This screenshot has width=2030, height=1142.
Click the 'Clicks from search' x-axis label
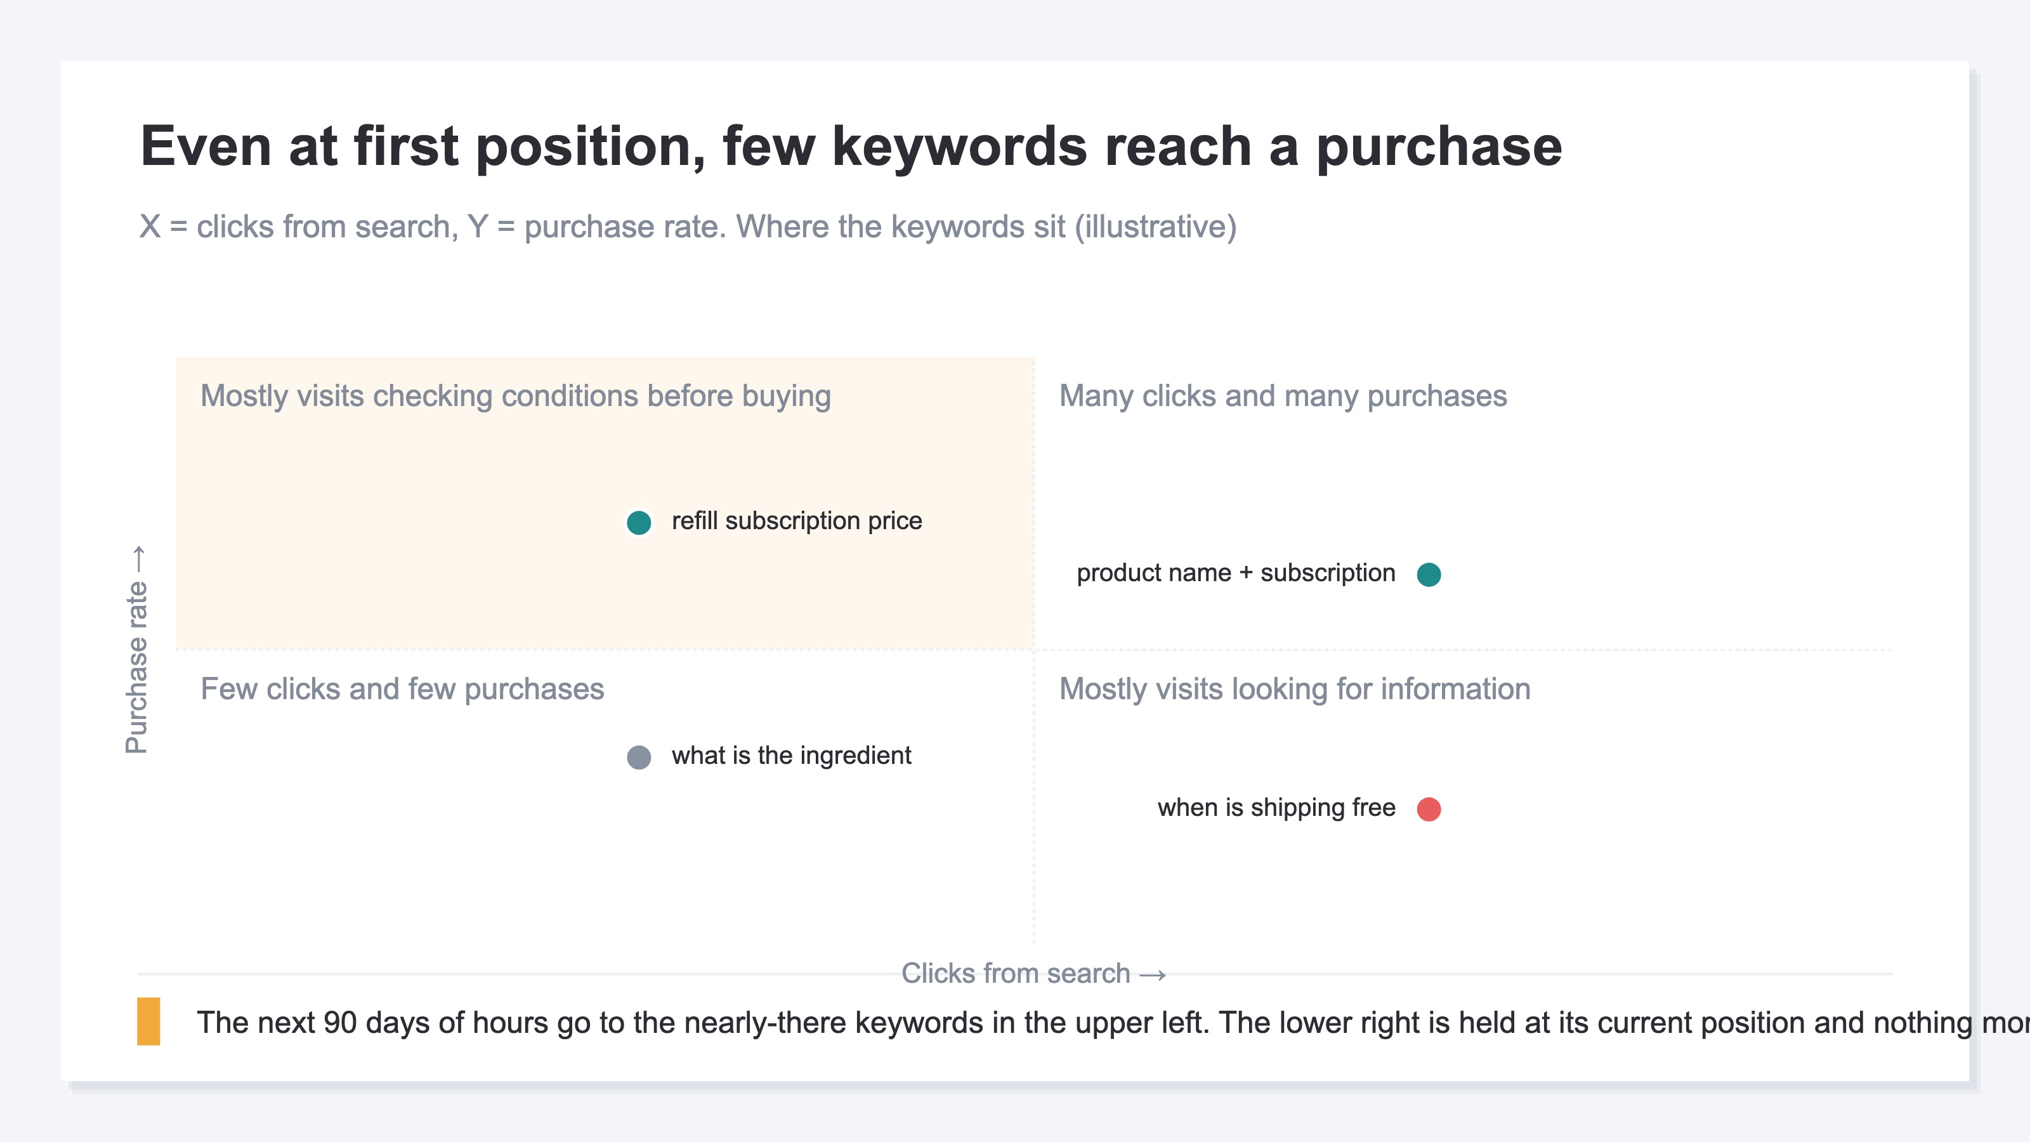pyautogui.click(x=1015, y=973)
